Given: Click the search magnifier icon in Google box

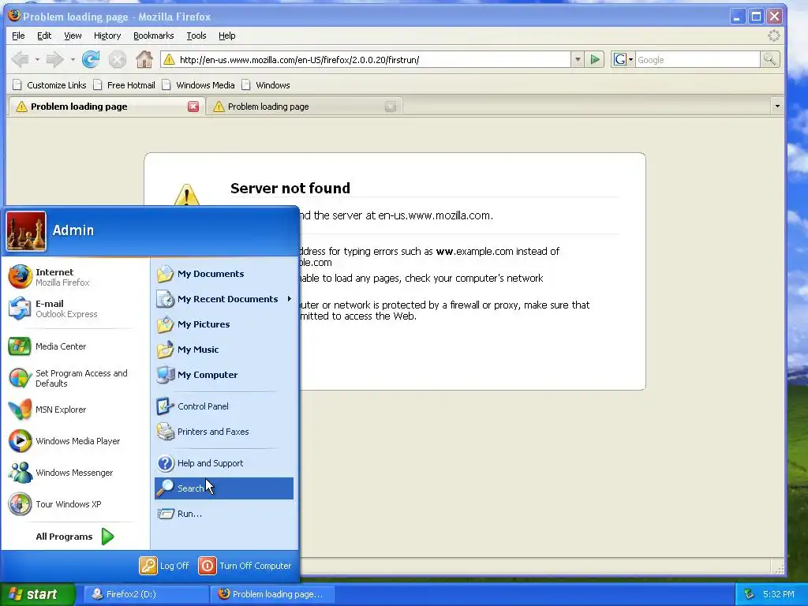Looking at the screenshot, I should click(x=770, y=60).
